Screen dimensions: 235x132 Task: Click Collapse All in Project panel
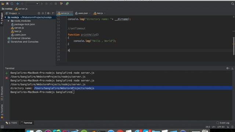tap(43, 13)
